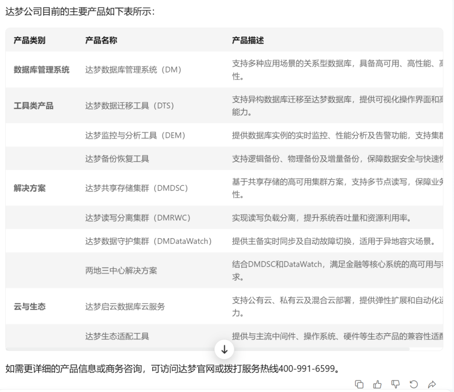Click the hotline number 400-991-6599

point(308,369)
